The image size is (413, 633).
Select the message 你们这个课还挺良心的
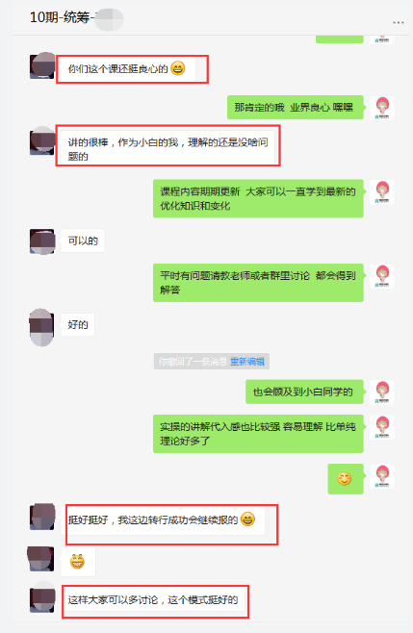click(128, 69)
